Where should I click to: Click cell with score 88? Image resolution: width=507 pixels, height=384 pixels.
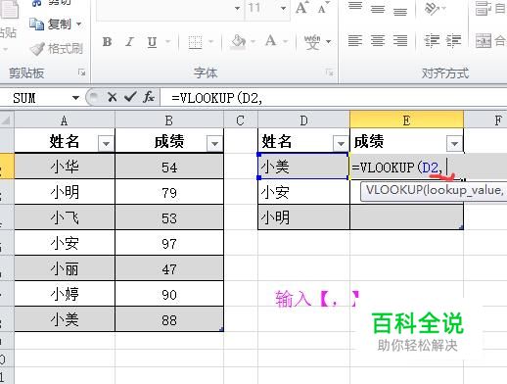pyautogui.click(x=169, y=319)
